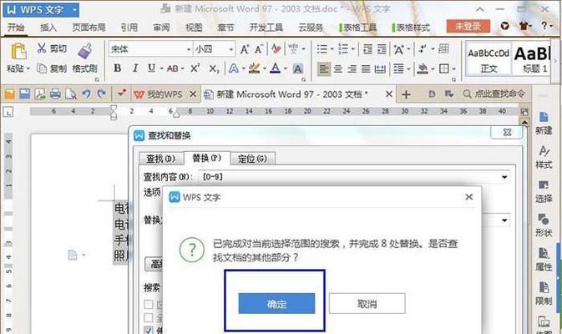Toggle align right button
Viewport: 562px width, 334px height.
(352, 68)
